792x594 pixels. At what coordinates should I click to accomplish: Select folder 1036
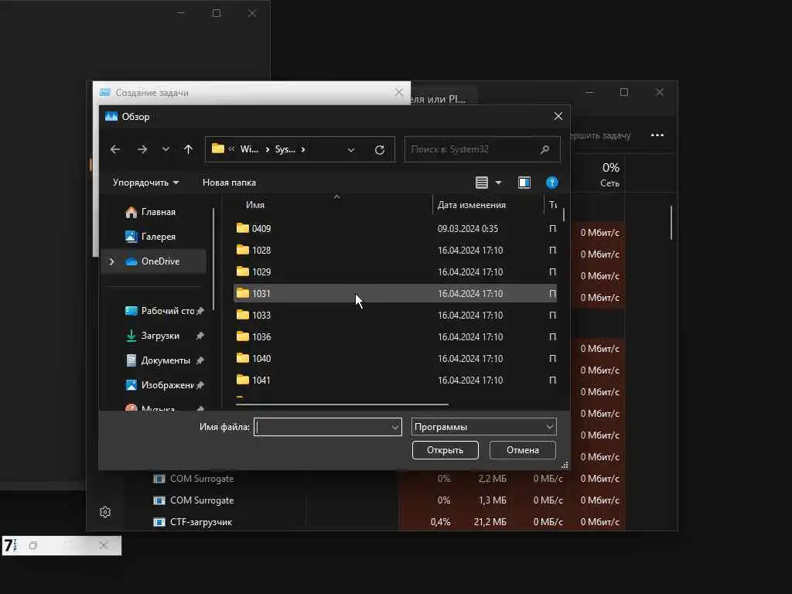tap(395, 337)
